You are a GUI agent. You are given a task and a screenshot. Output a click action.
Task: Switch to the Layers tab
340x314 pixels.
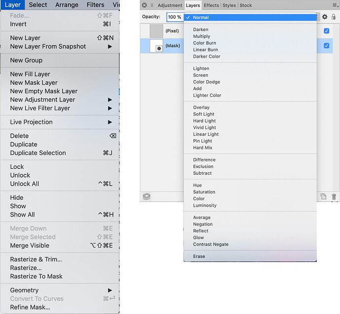[193, 5]
